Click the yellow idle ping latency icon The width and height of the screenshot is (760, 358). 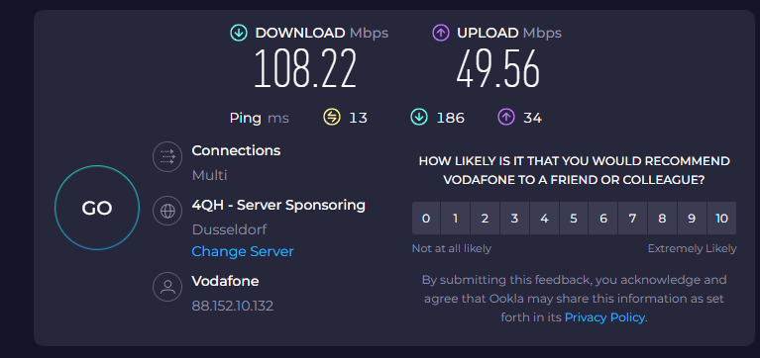pos(332,118)
